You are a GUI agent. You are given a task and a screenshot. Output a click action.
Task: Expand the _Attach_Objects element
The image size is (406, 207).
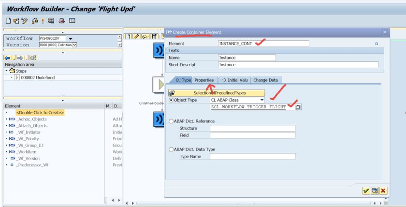(6, 126)
